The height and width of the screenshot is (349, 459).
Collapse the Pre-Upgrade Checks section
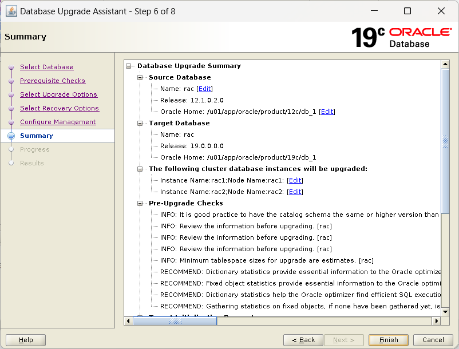(x=140, y=203)
